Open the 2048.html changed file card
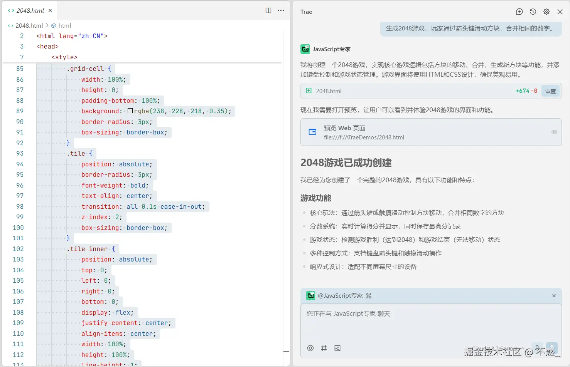The image size is (570, 367). point(431,91)
